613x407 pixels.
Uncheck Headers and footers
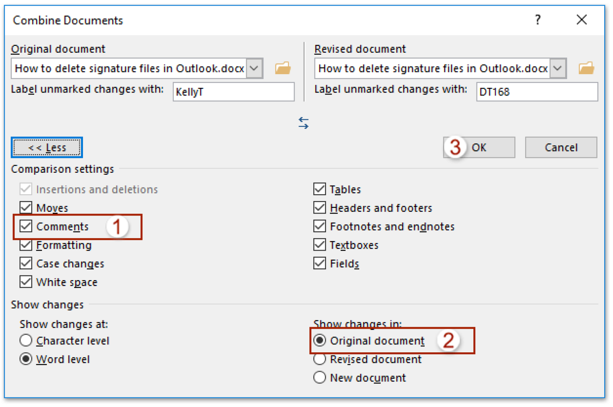pos(320,207)
